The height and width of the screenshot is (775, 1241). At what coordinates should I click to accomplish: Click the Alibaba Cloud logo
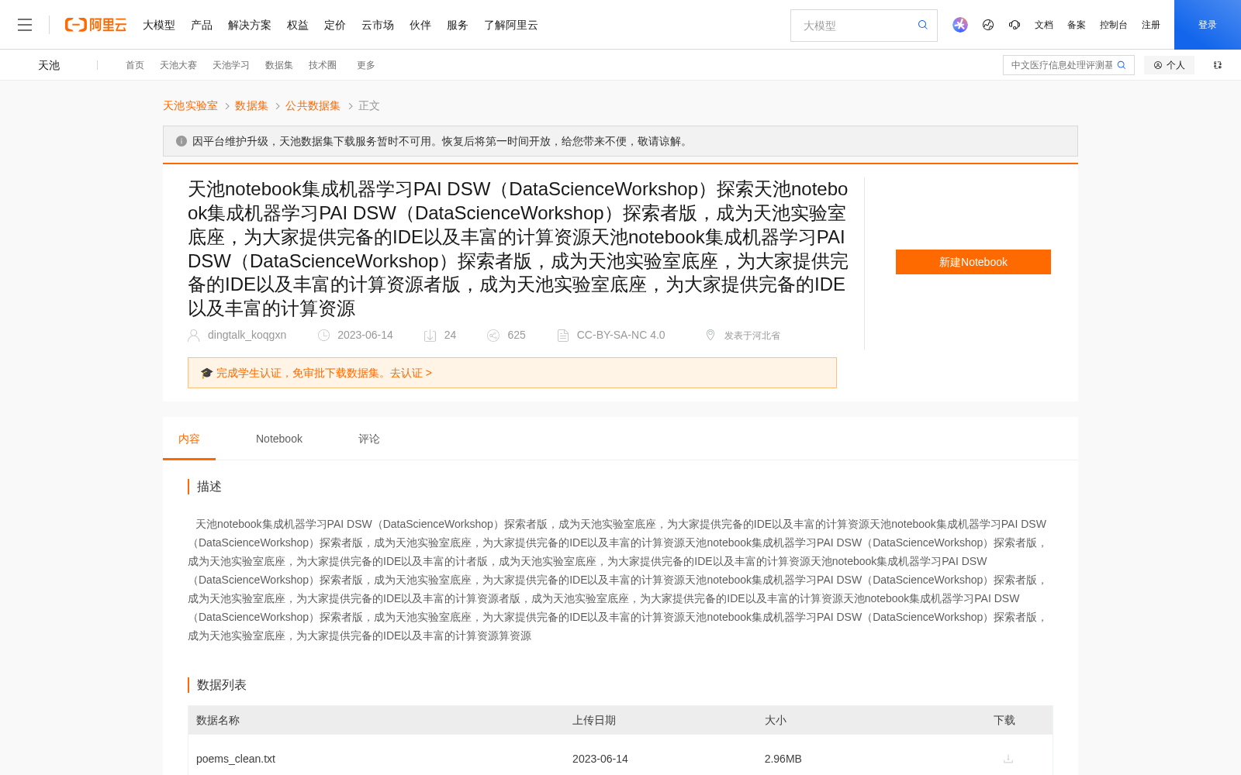(95, 25)
